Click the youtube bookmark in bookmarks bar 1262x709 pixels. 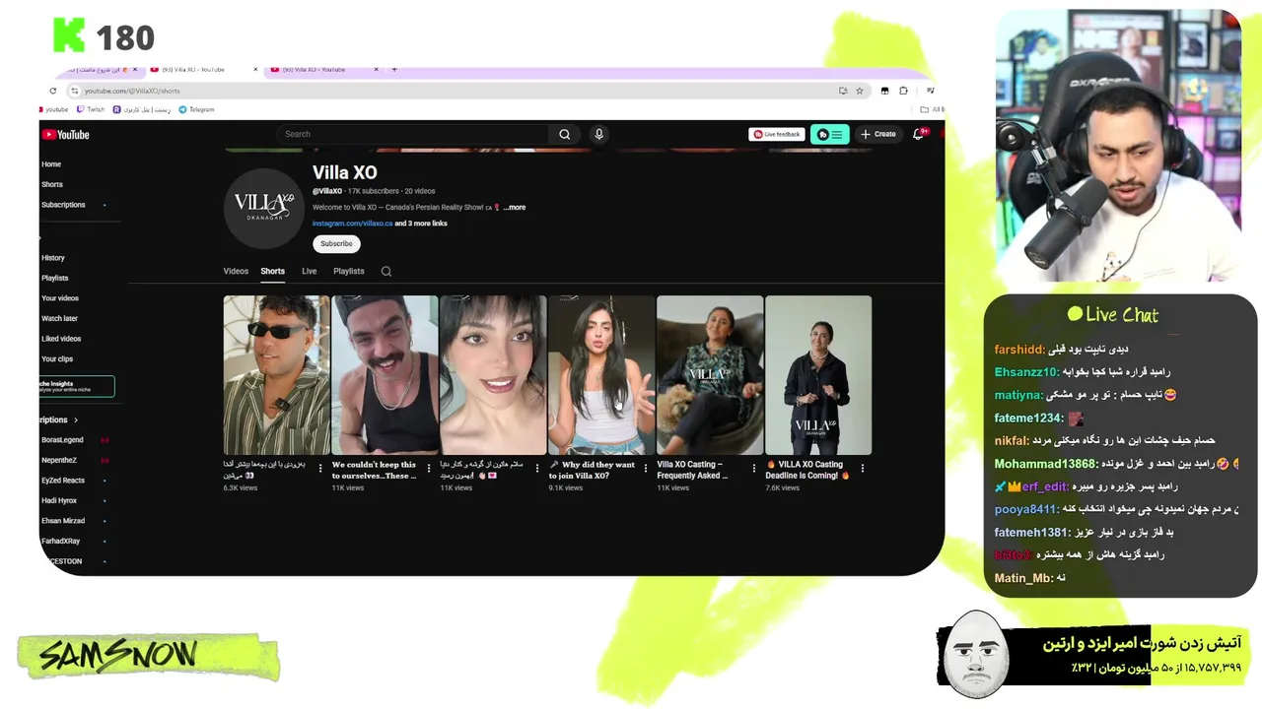(54, 109)
